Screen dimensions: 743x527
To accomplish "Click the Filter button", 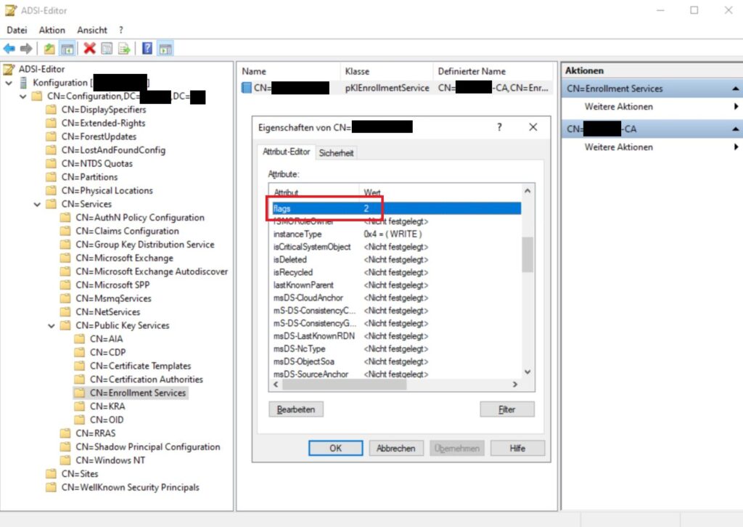I will coord(506,409).
